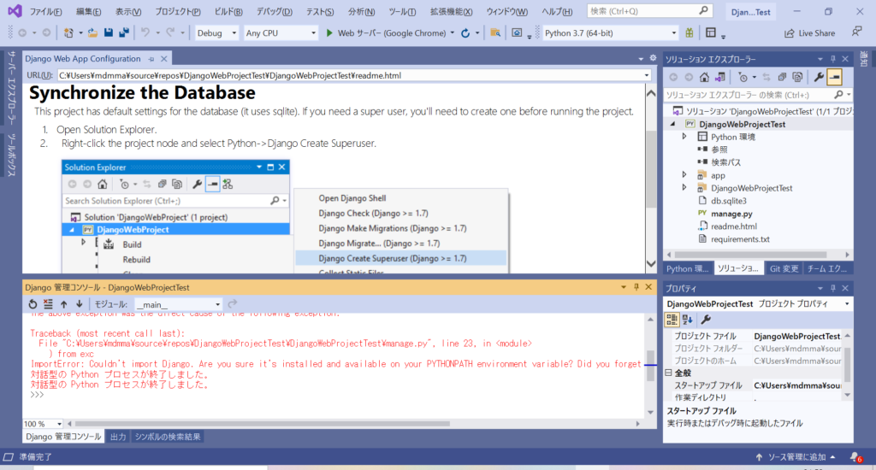Select readme.html in Solution Explorer
The height and width of the screenshot is (470, 876).
point(733,226)
